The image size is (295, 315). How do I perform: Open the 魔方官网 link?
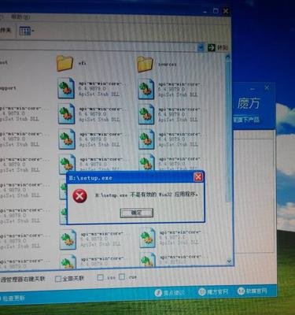pyautogui.click(x=213, y=291)
